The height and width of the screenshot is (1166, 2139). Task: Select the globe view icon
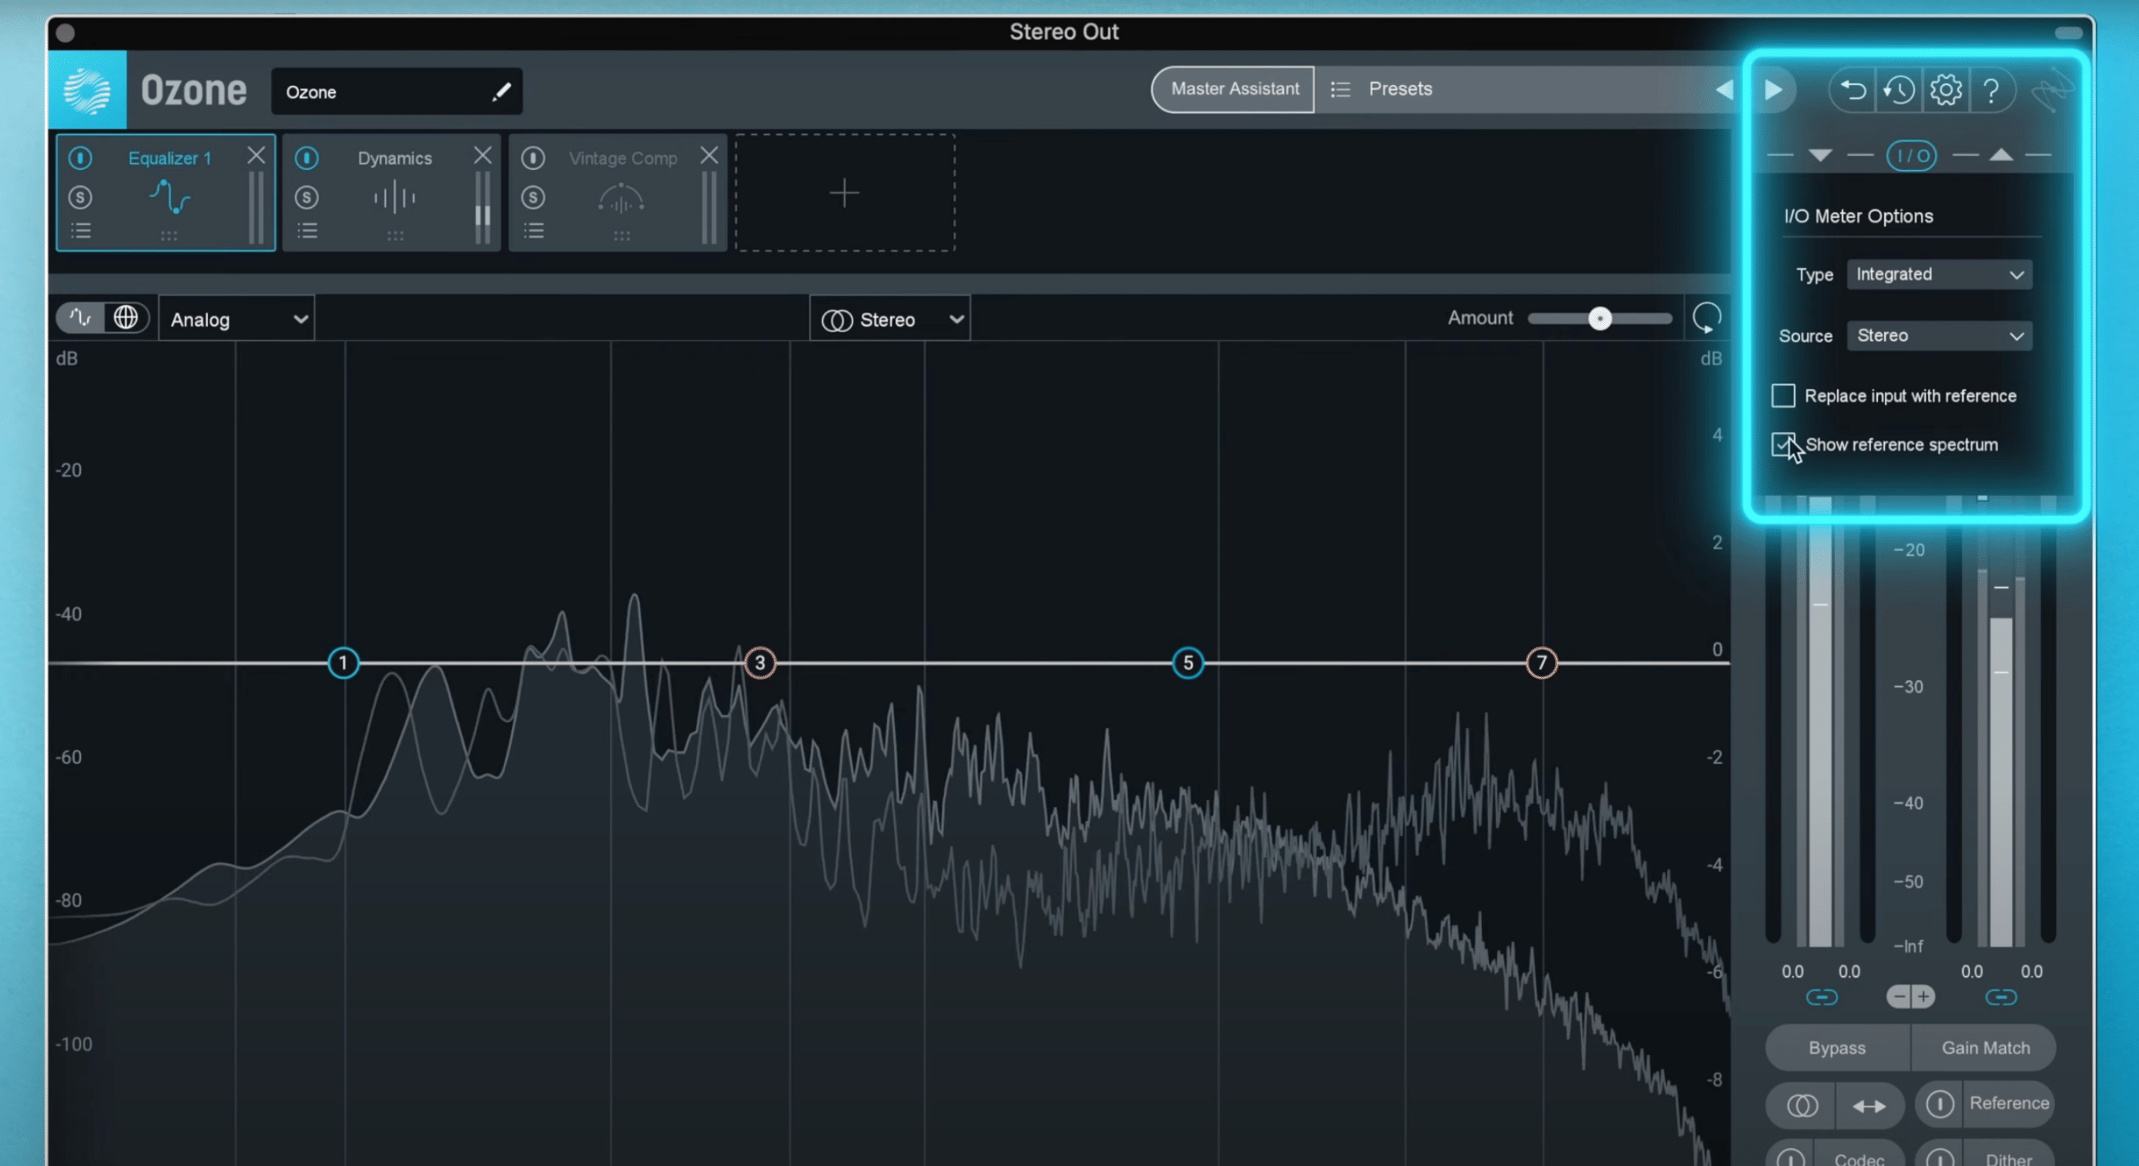click(x=125, y=317)
